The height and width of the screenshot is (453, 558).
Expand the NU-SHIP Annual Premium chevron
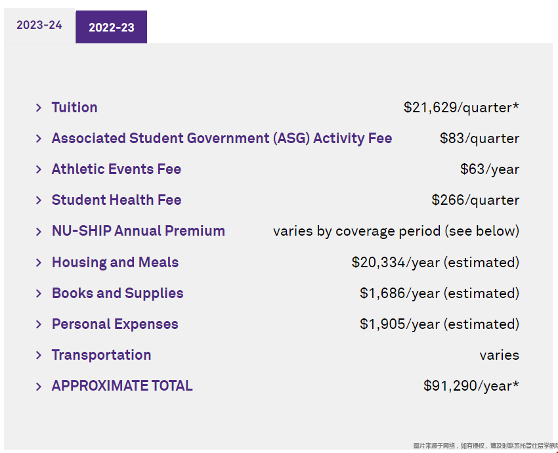(39, 231)
